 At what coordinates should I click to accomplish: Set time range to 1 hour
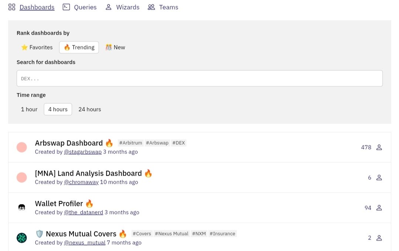click(x=29, y=109)
